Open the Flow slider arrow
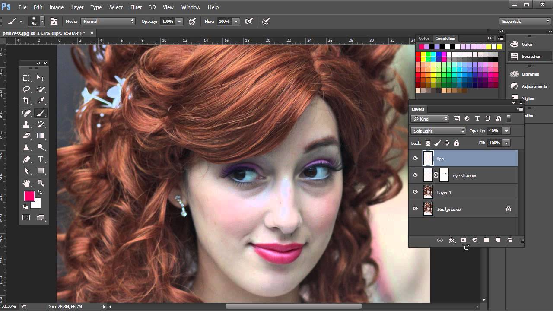Image resolution: width=553 pixels, height=311 pixels. pos(236,21)
